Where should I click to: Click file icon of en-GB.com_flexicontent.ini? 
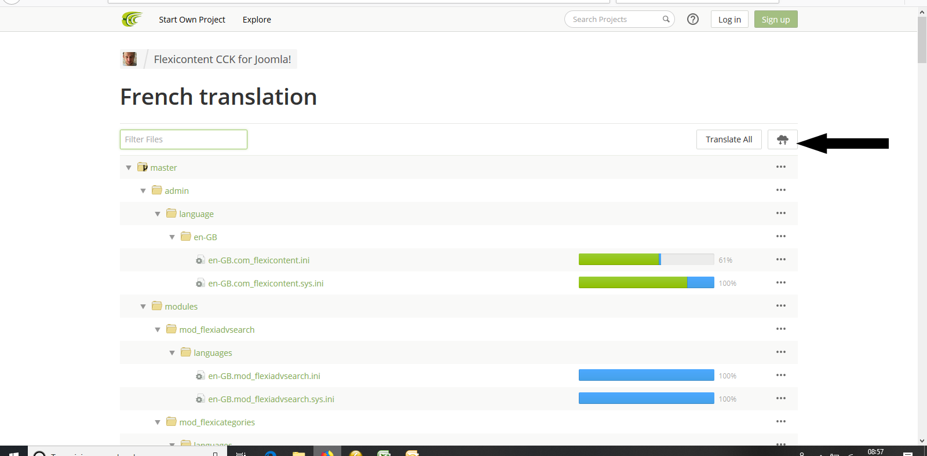click(x=200, y=260)
